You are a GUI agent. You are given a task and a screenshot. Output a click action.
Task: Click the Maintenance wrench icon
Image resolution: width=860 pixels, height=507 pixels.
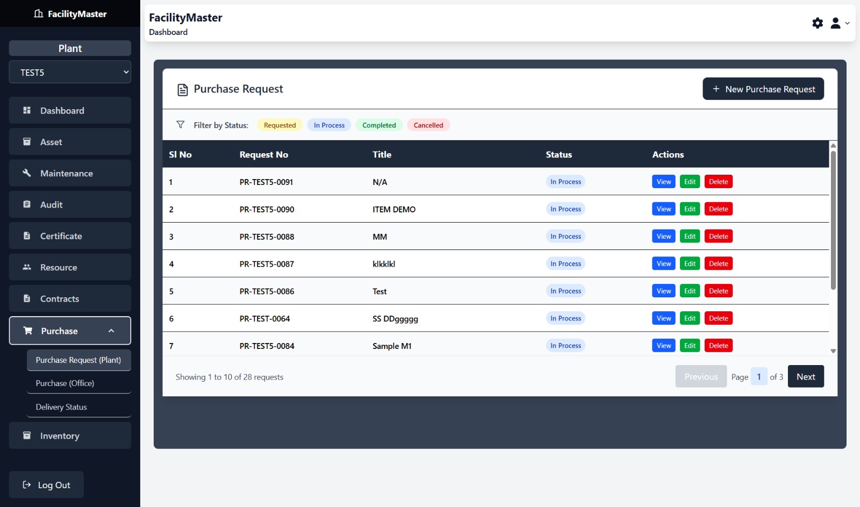(27, 173)
